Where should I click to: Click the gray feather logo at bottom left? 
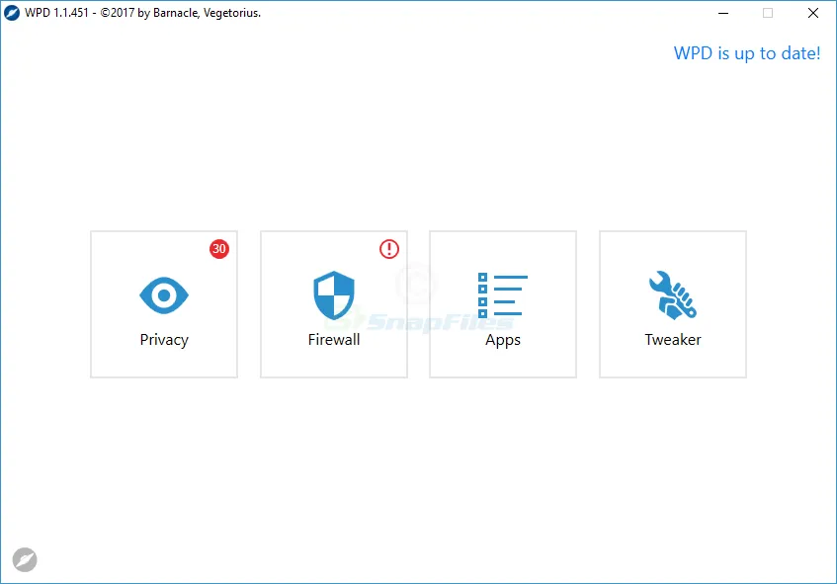point(25,560)
